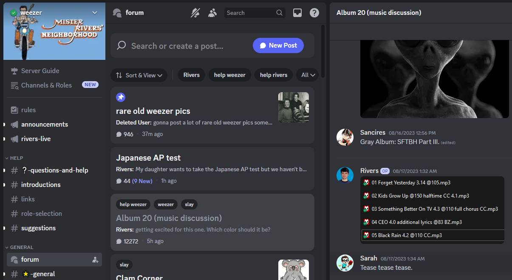Open the weezer server menu dropdown
The width and height of the screenshot is (512, 280).
pyautogui.click(x=95, y=13)
